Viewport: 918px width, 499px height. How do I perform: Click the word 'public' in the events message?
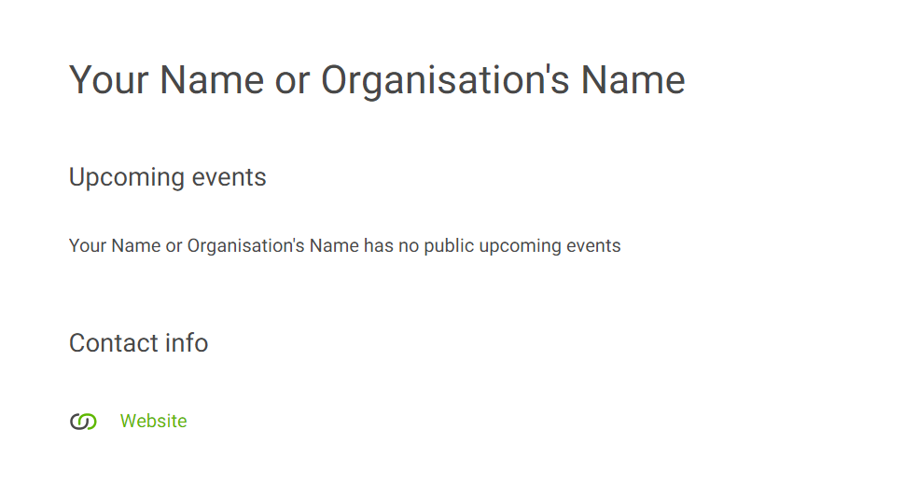(449, 245)
